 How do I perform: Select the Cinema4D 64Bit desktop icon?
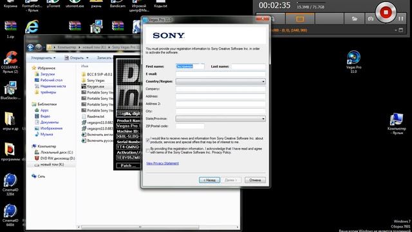pos(10,215)
